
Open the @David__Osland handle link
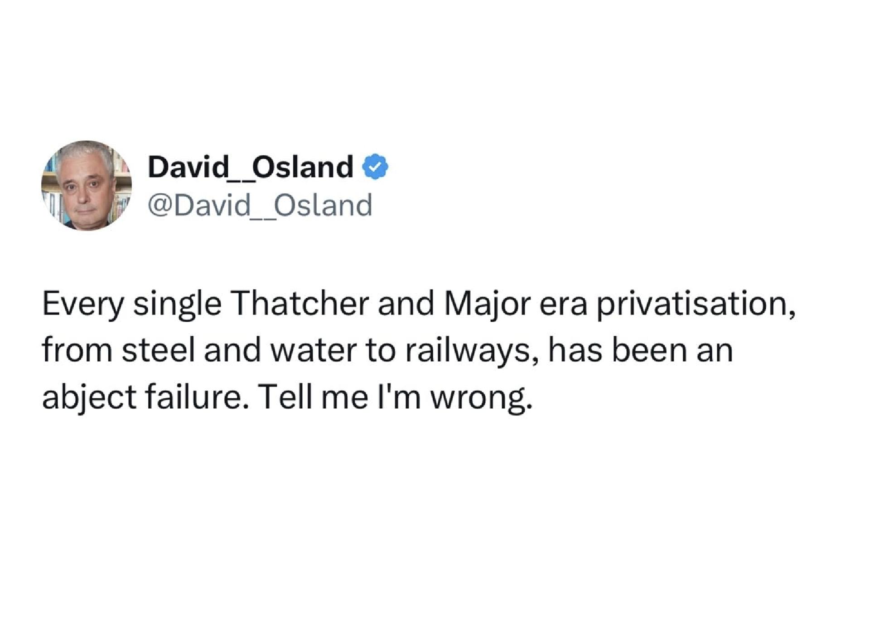tap(260, 205)
